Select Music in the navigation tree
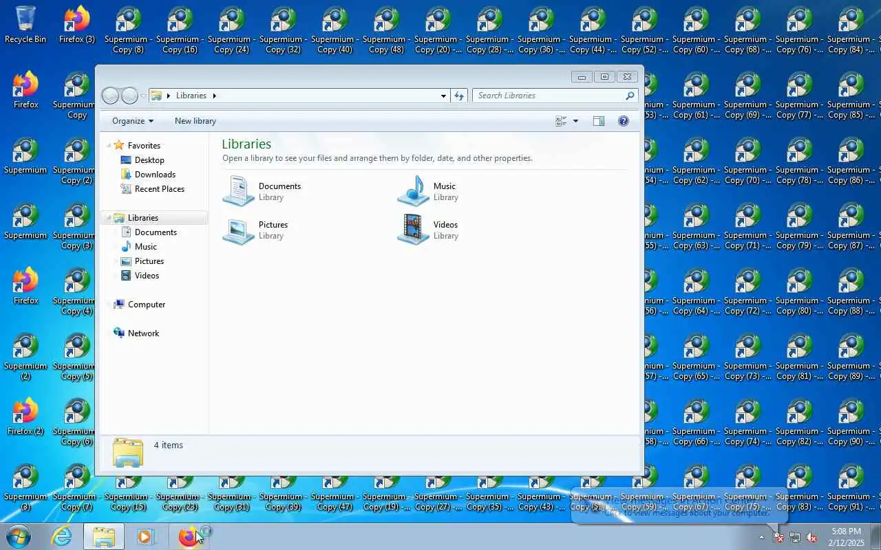This screenshot has width=881, height=550. point(145,246)
